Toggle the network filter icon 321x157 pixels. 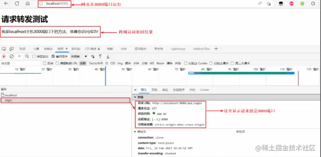click(20, 56)
